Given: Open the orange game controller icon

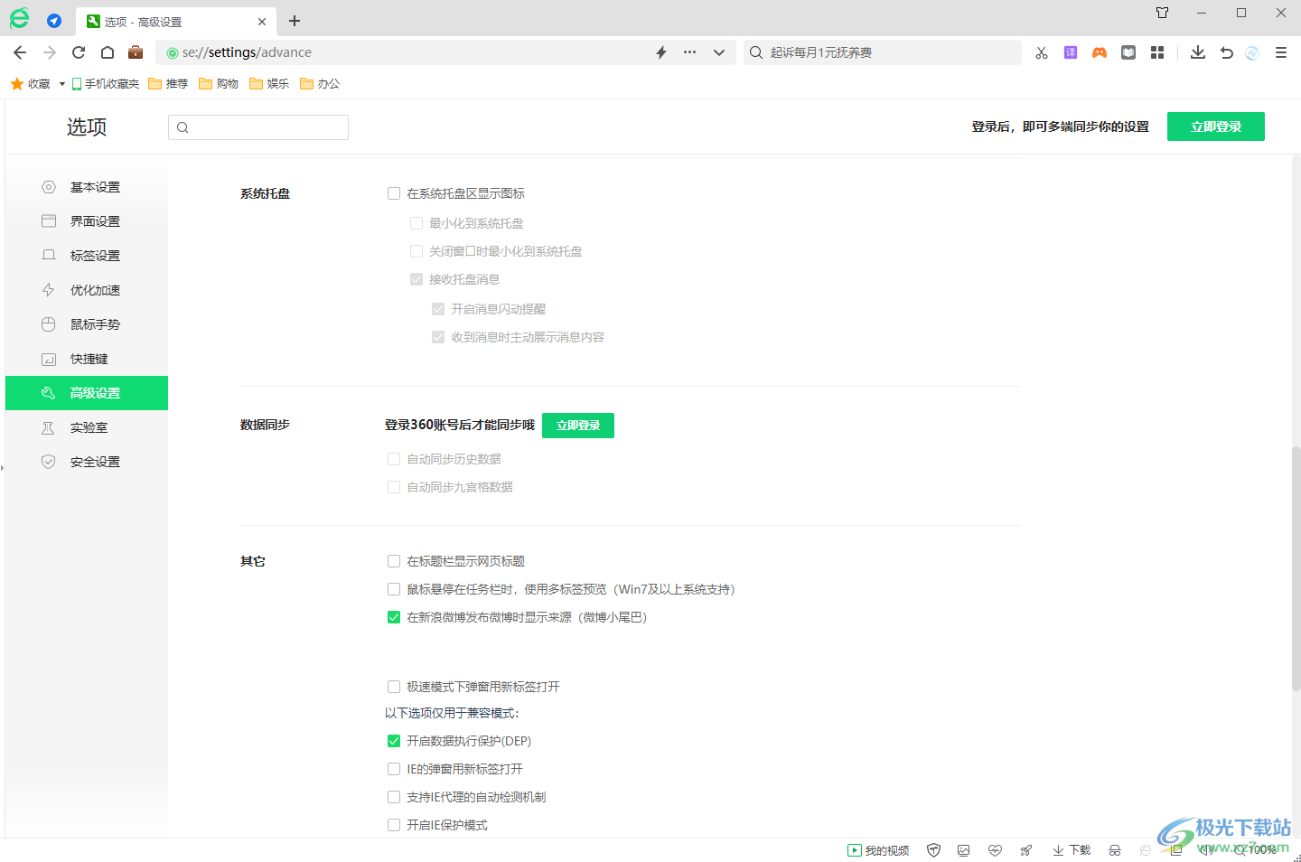Looking at the screenshot, I should click(x=1100, y=52).
